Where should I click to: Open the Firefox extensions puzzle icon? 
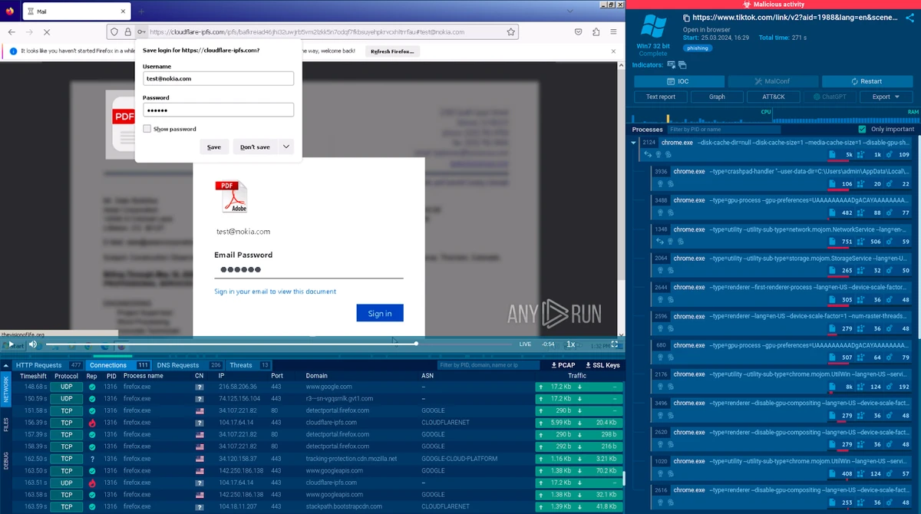596,32
